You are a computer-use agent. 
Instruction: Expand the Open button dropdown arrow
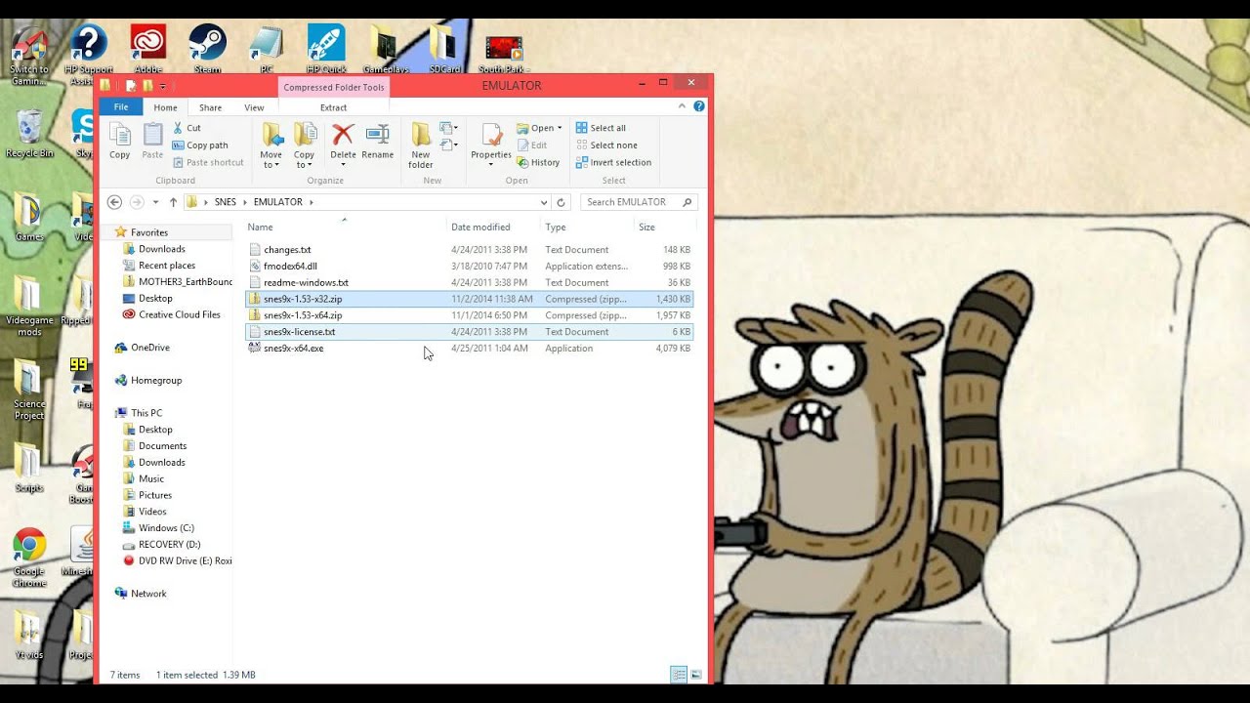[x=560, y=128]
